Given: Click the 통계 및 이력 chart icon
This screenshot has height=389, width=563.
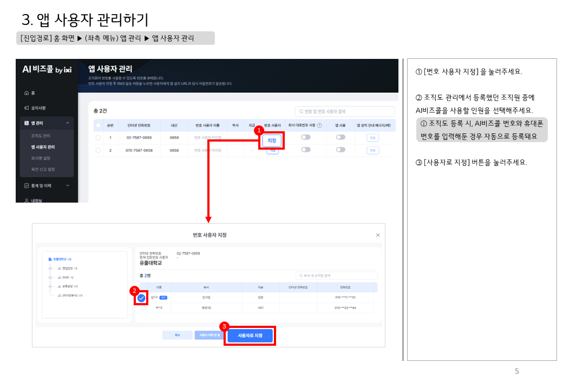Looking at the screenshot, I should 27,185.
